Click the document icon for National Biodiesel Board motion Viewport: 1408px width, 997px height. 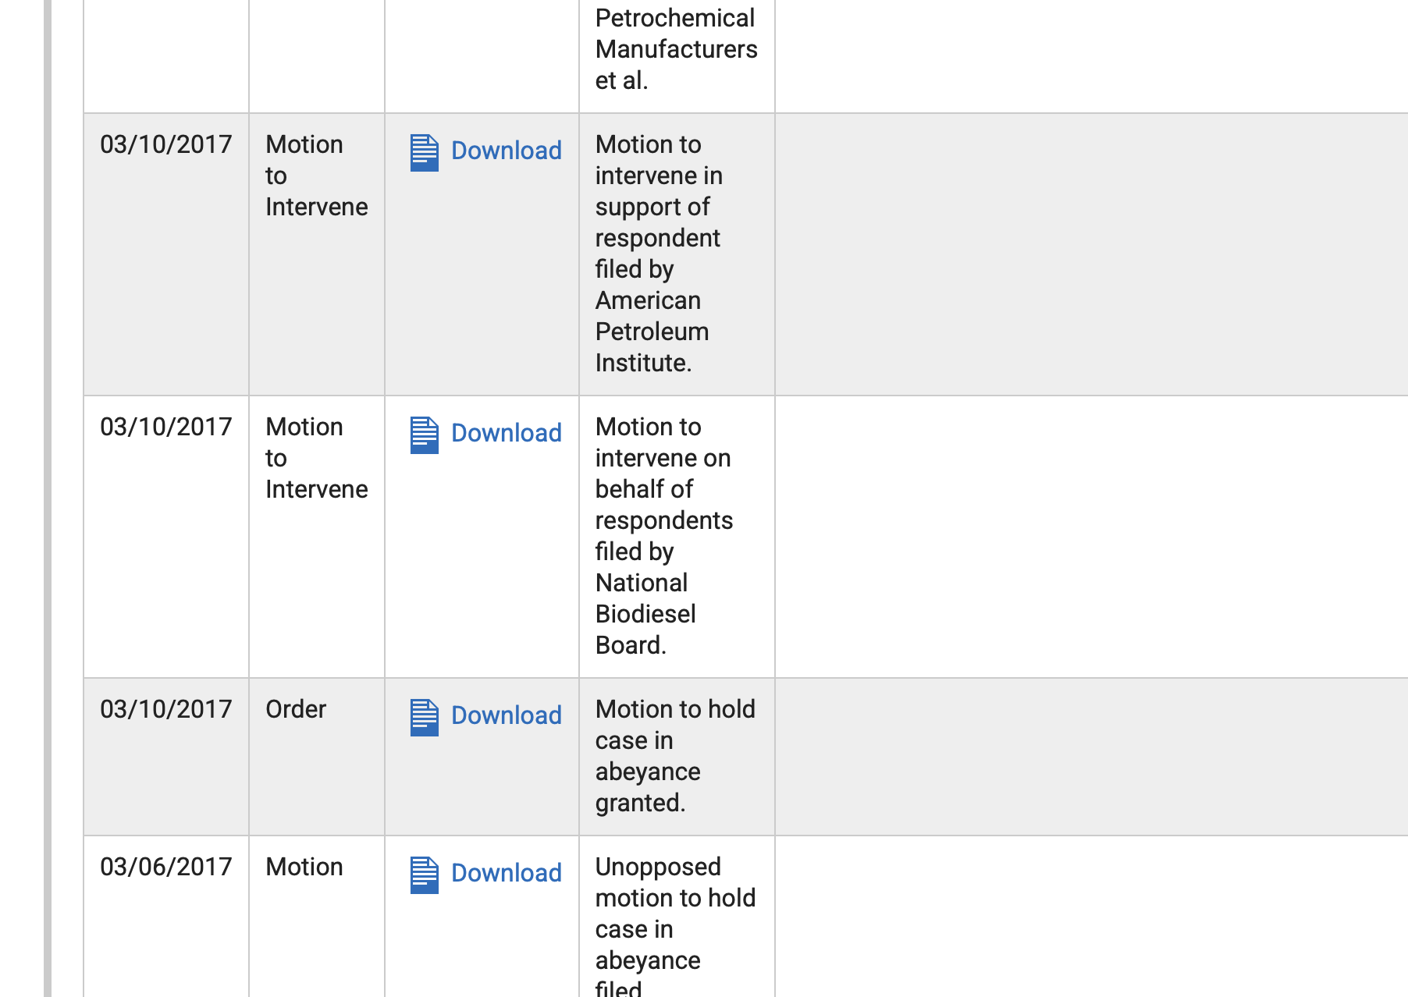coord(424,435)
